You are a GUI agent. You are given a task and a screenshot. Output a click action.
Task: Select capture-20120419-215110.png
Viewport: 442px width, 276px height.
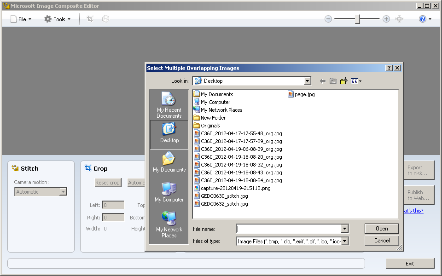[233, 189]
